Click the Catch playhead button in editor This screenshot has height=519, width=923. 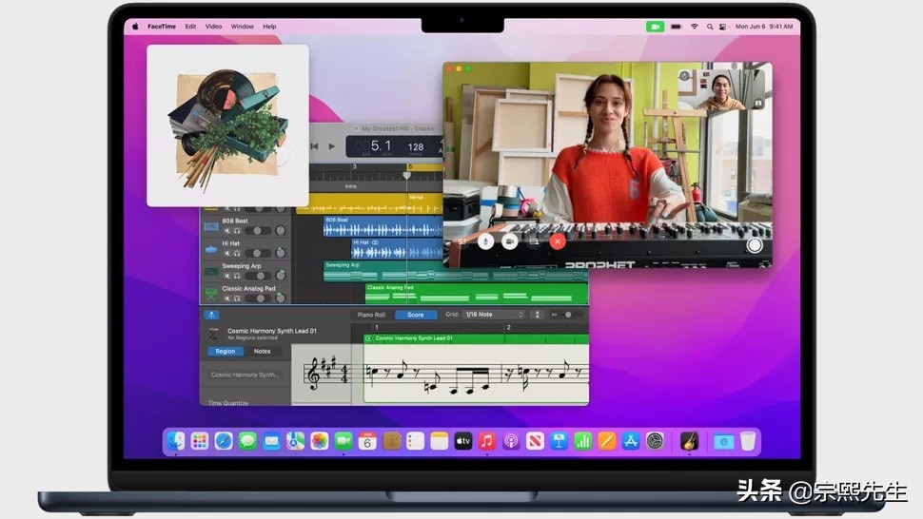pyautogui.click(x=211, y=315)
